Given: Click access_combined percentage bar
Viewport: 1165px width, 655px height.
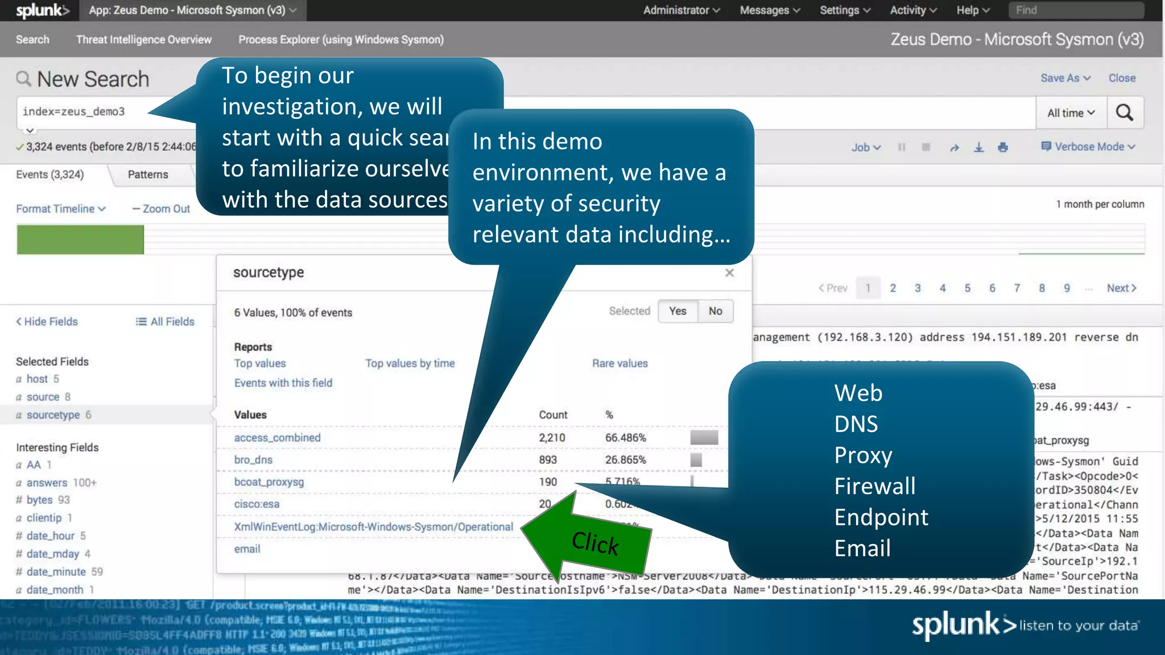Looking at the screenshot, I should pos(704,438).
